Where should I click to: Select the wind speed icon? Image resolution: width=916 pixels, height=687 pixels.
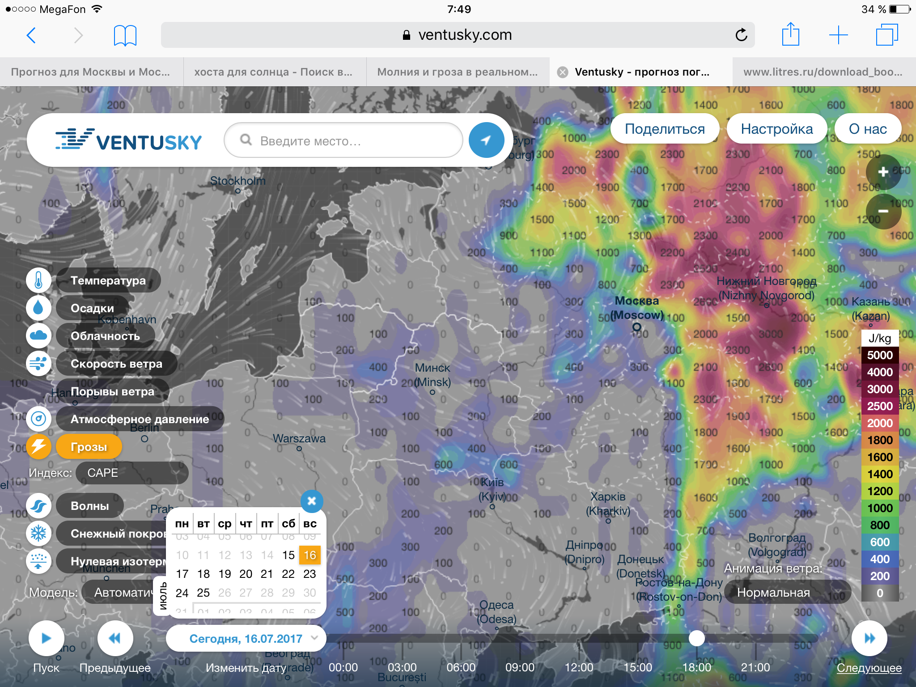click(38, 364)
